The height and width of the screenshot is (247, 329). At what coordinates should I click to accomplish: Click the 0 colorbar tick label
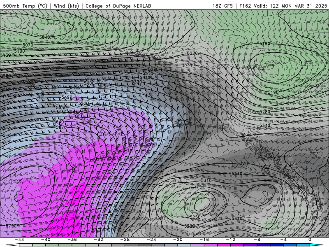coord(310,240)
